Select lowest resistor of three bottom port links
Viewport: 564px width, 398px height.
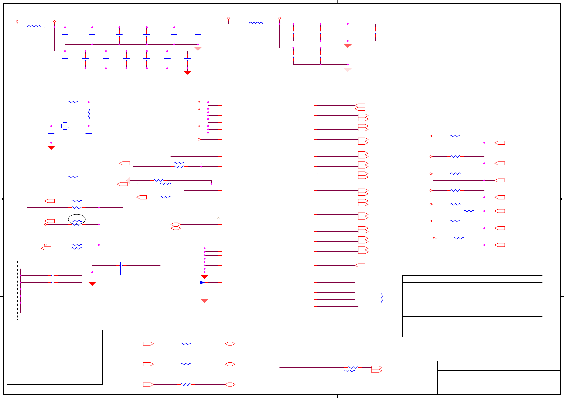click(x=186, y=384)
